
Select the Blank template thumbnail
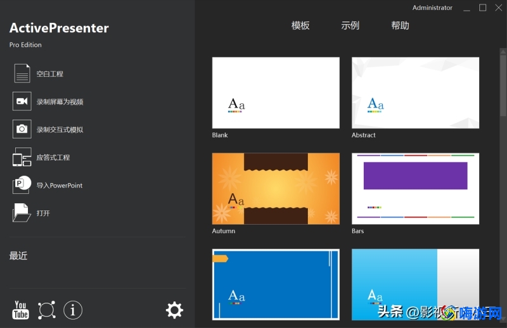[276, 92]
